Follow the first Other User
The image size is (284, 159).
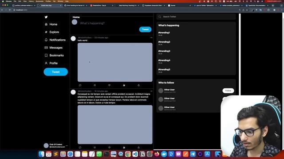228,91
